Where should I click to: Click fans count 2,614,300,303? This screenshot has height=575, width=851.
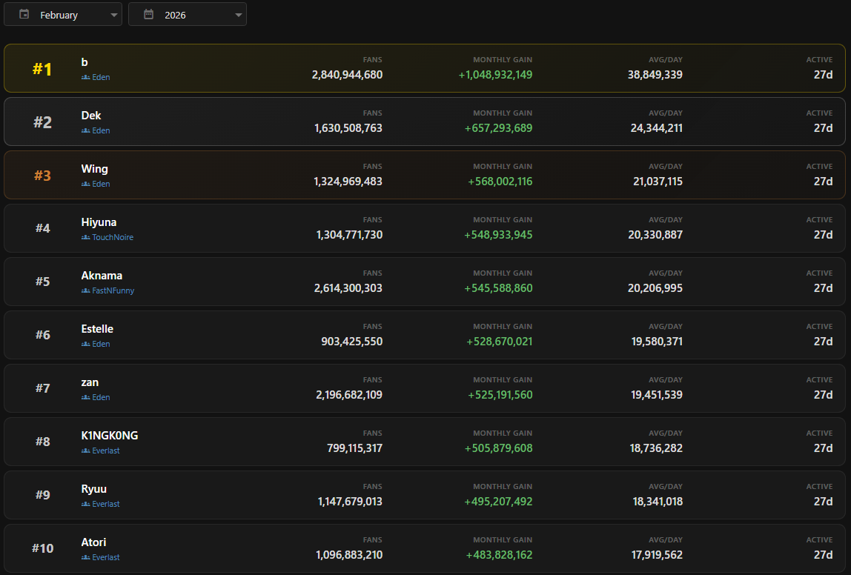pyautogui.click(x=348, y=288)
